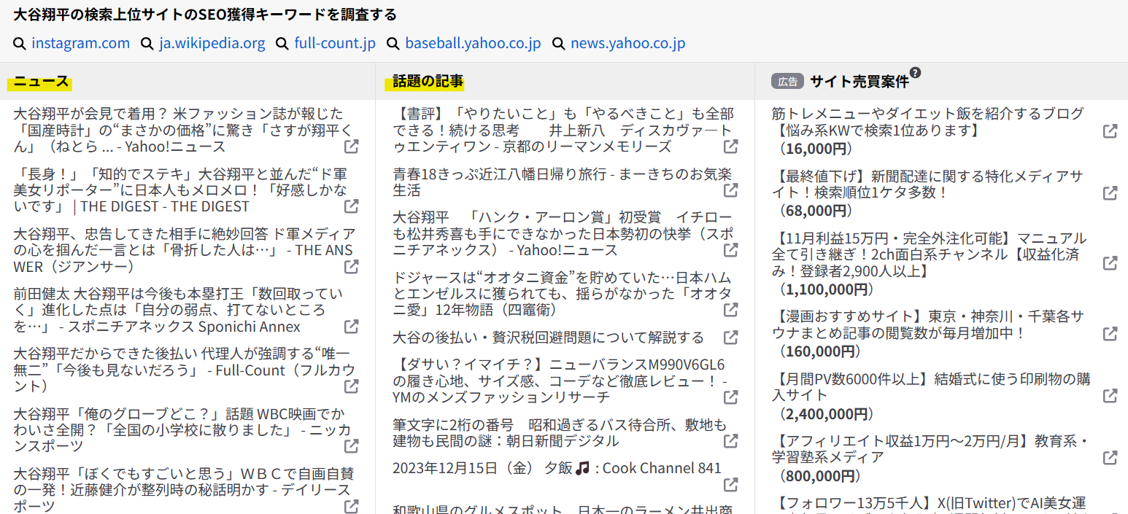This screenshot has height=514, width=1128.
Task: Click external link icon for 筋トレメニュー blog listing
Action: 1110,131
